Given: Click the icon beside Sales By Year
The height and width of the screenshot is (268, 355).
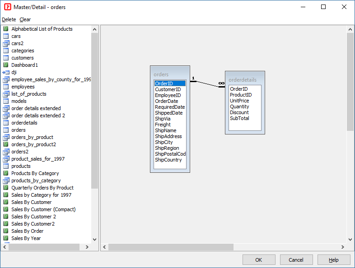Looking at the screenshot, I should [6, 238].
